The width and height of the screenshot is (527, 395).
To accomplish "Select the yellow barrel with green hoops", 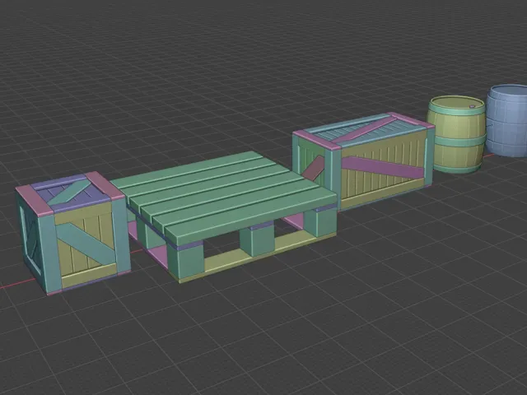I will (457, 135).
